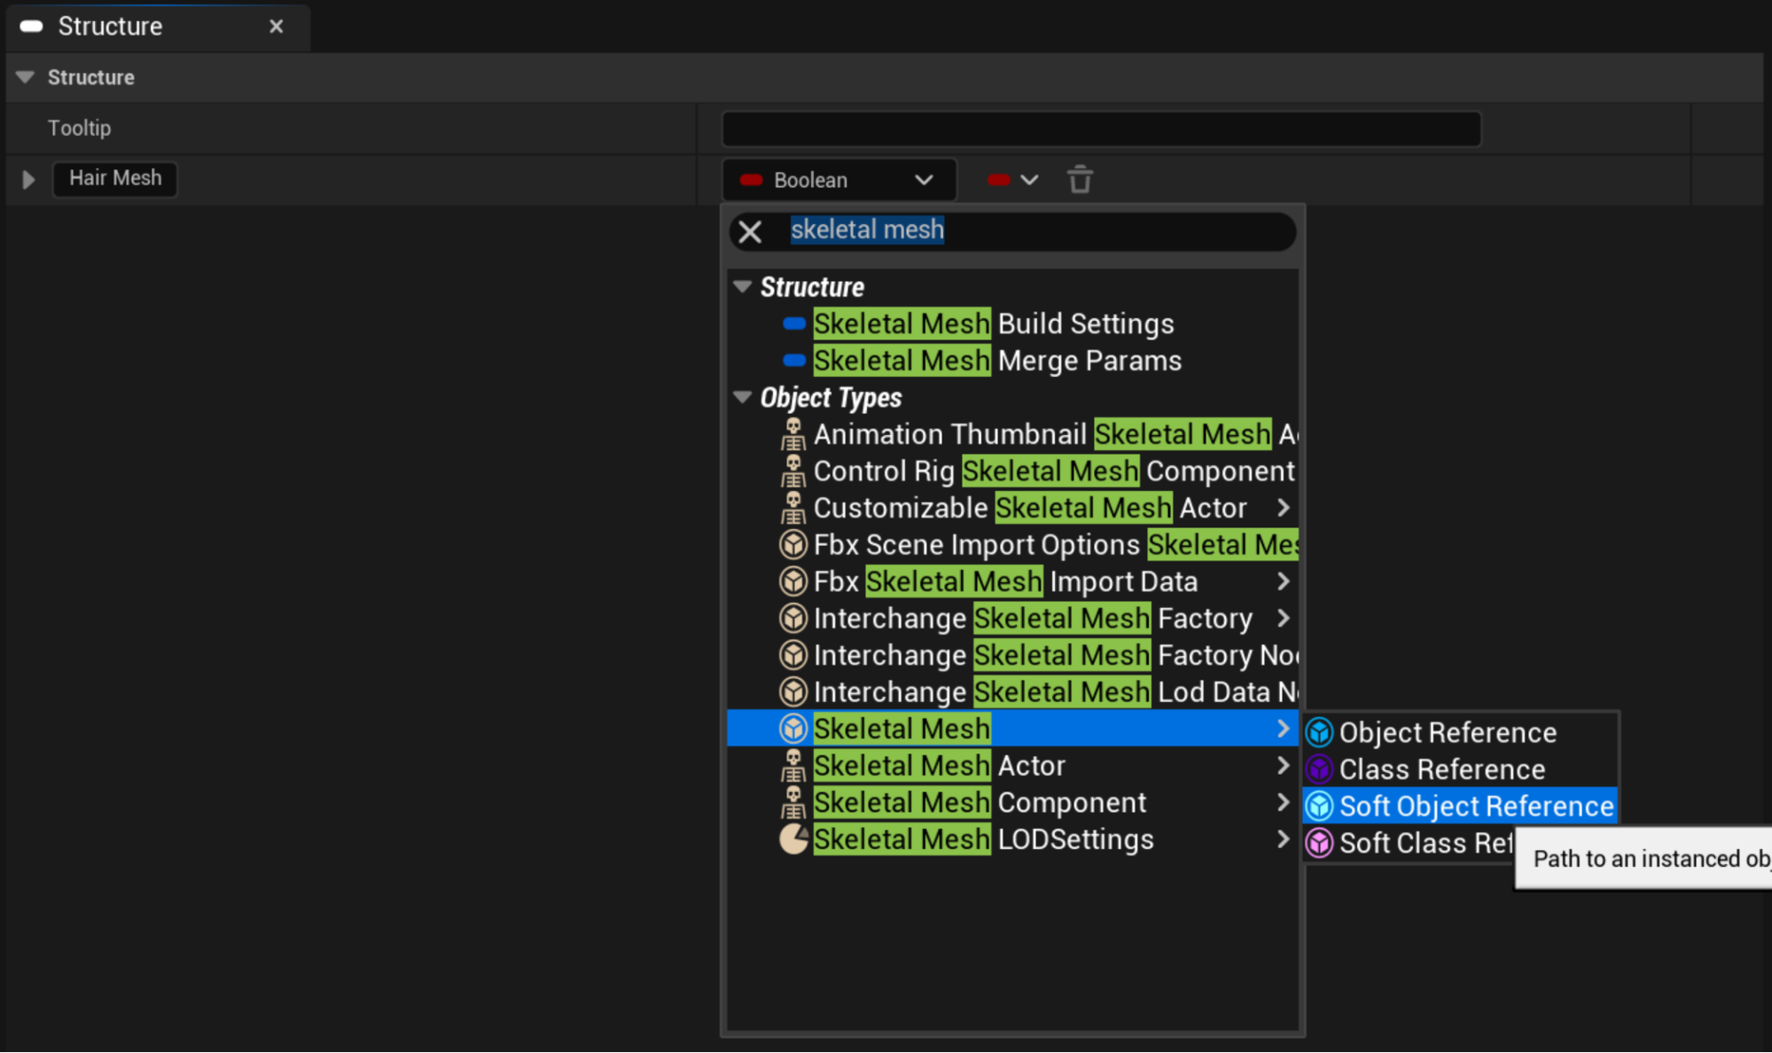Click the blue Object Reference icon

pyautogui.click(x=1320, y=733)
